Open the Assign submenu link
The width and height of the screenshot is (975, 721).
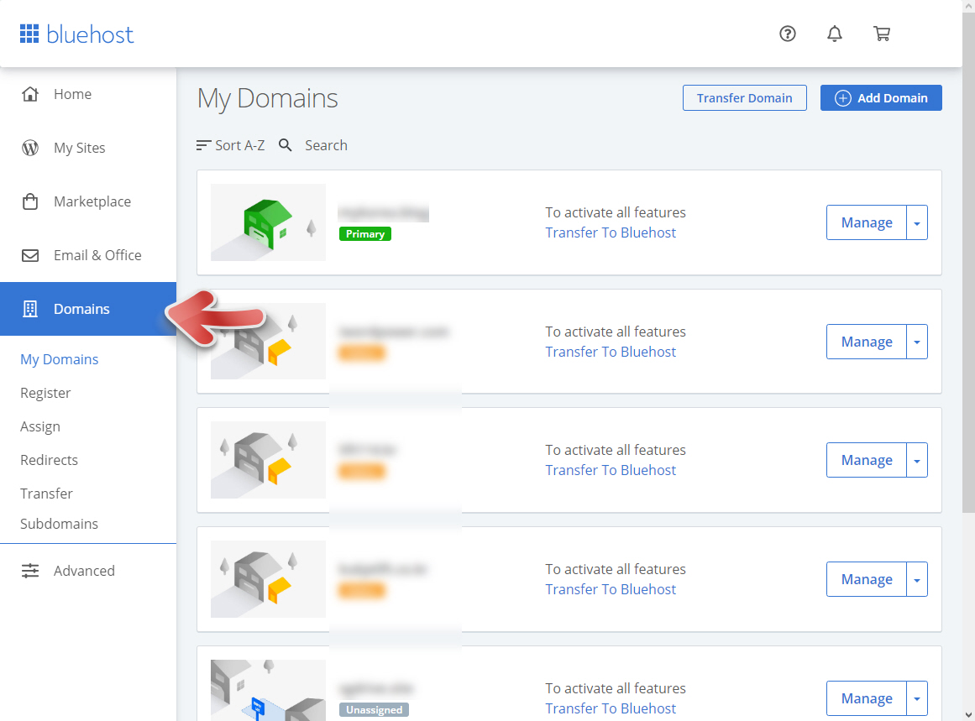point(40,426)
